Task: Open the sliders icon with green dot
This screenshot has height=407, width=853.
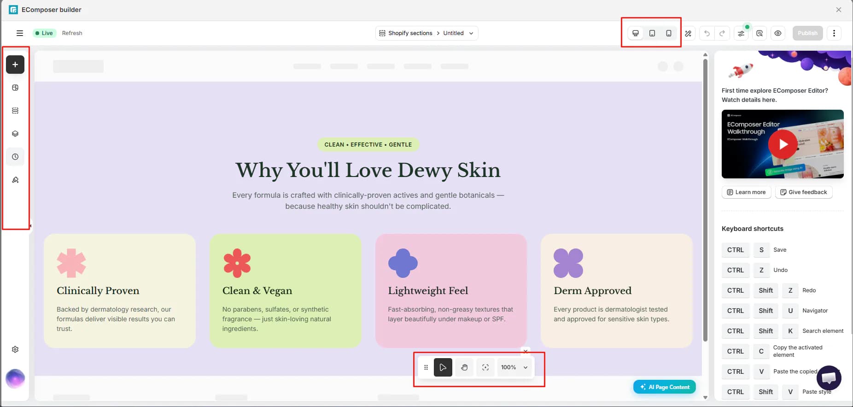Action: [x=741, y=33]
